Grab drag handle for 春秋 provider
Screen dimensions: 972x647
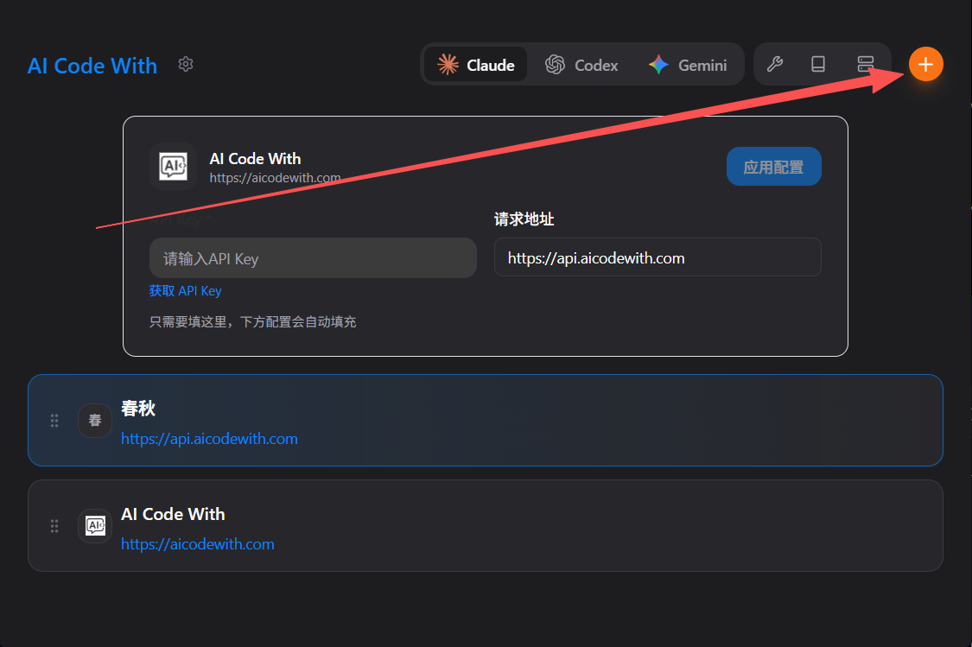pyautogui.click(x=54, y=421)
